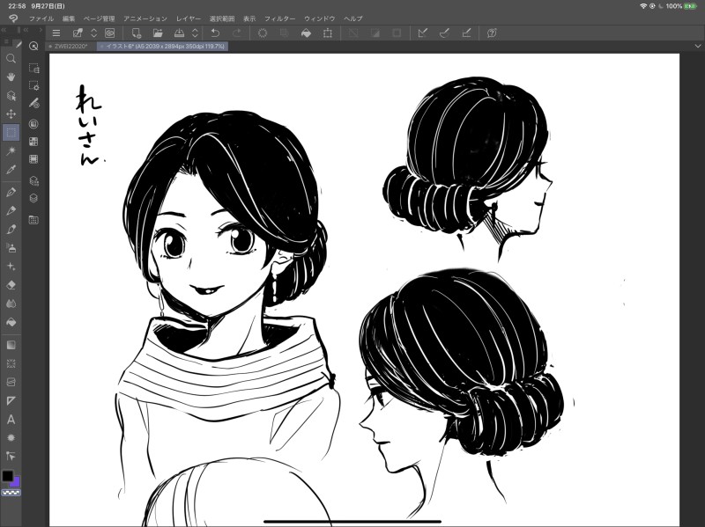Open the Layer palette icon

[33, 198]
